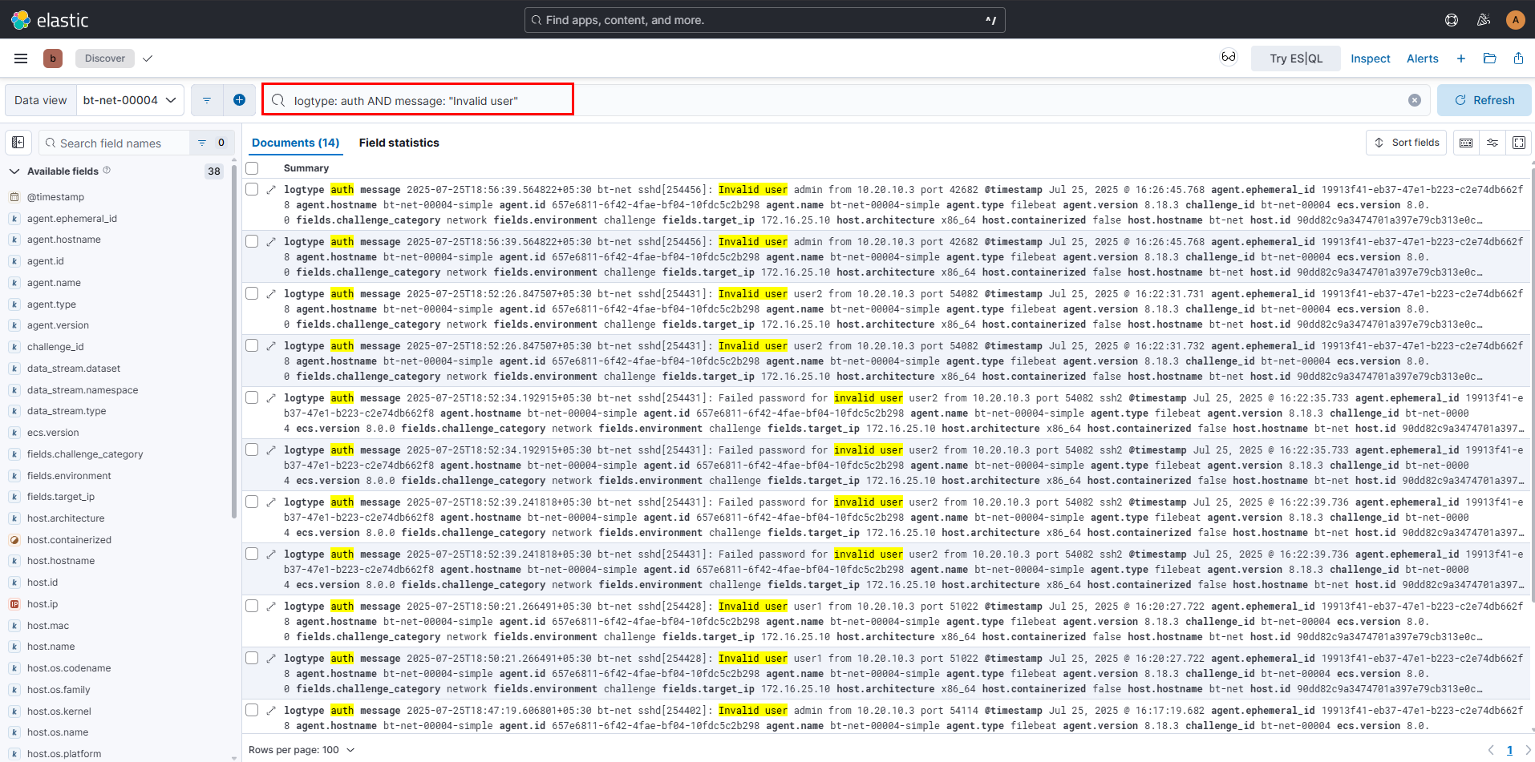Switch to the Documents (14) tab
1535x762 pixels.
coord(295,143)
